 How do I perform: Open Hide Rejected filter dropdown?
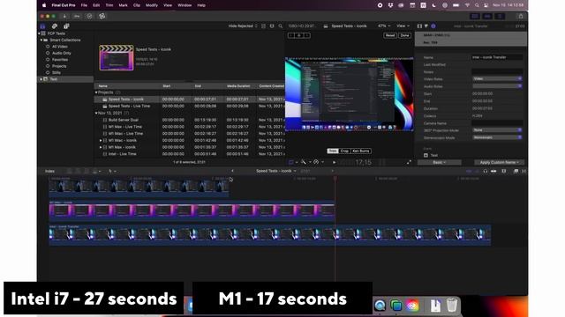[x=243, y=26]
